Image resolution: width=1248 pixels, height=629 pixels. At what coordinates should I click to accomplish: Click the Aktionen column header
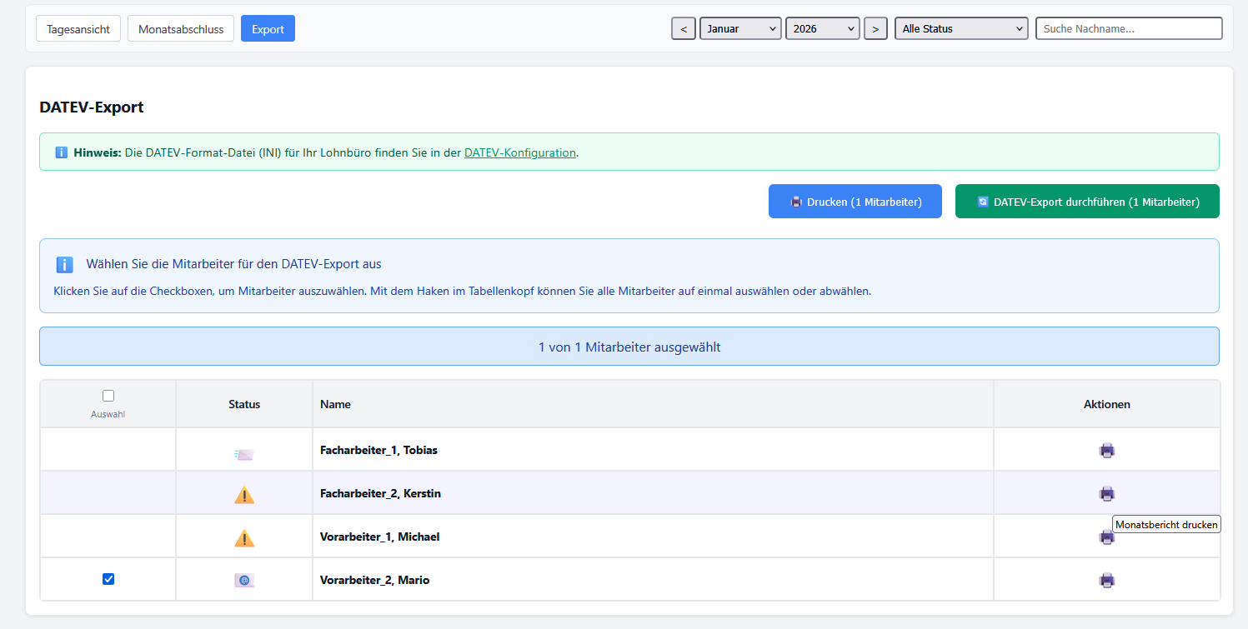[1106, 404]
